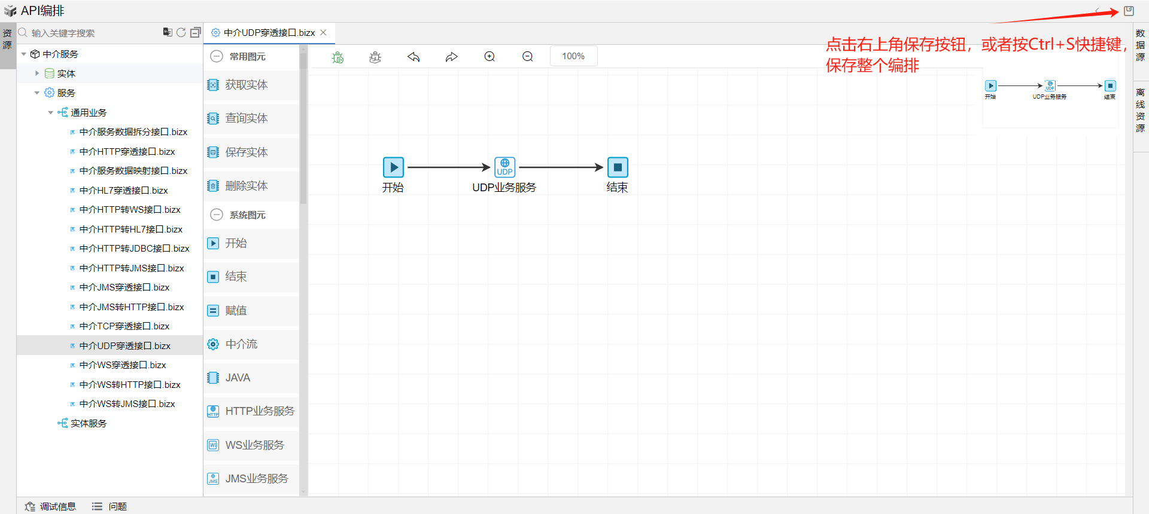Switch to the 中介UDP穿透接口.bizx tab
1149x514 pixels.
point(269,33)
